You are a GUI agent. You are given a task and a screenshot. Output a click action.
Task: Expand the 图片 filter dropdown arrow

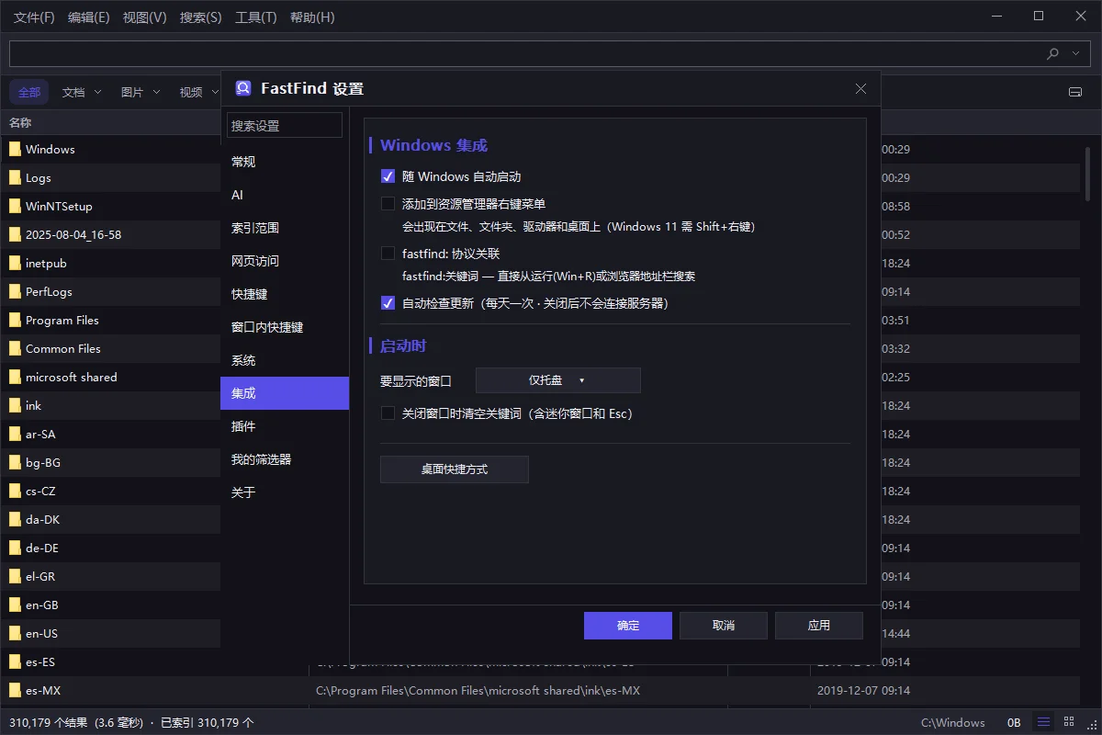(156, 92)
